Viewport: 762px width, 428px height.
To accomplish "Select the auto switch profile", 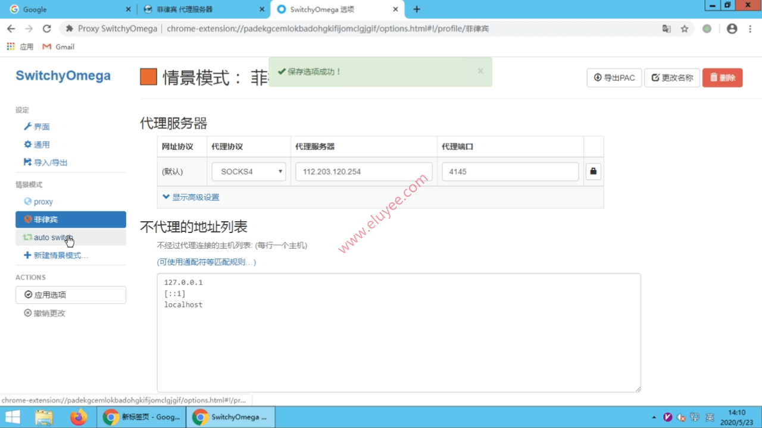I will tap(51, 237).
